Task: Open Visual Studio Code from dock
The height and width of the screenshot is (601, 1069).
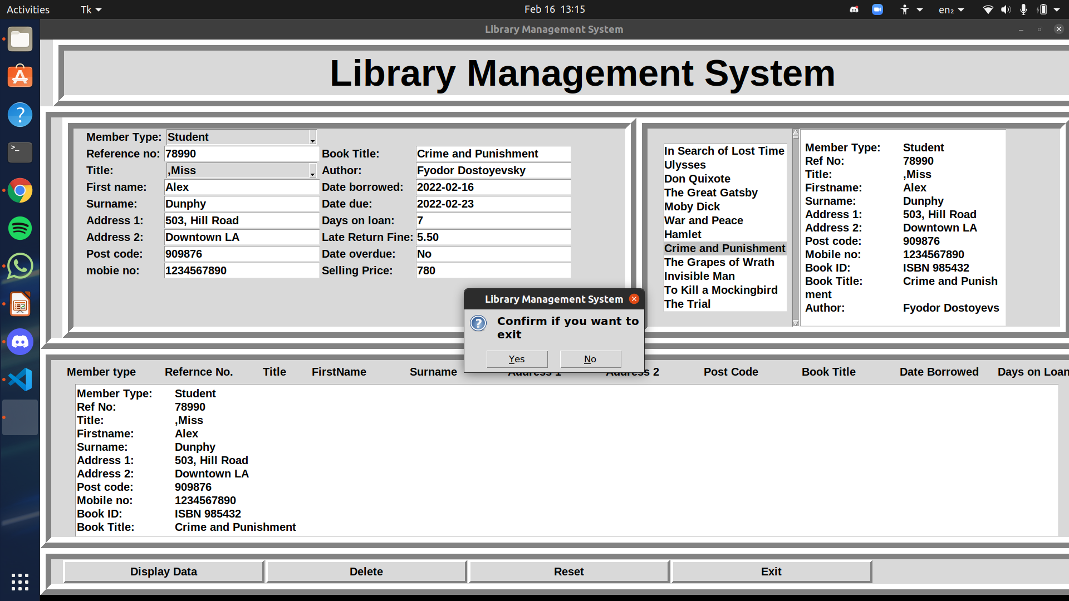Action: click(x=20, y=380)
